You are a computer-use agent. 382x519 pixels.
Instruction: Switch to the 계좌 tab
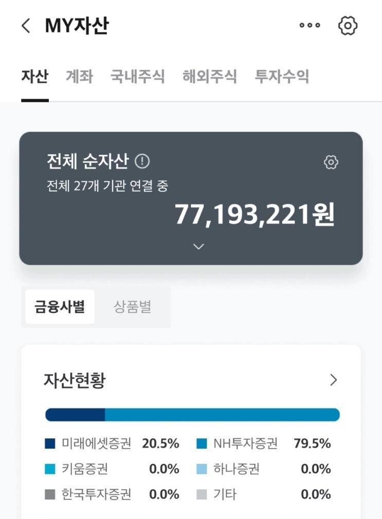coord(79,77)
